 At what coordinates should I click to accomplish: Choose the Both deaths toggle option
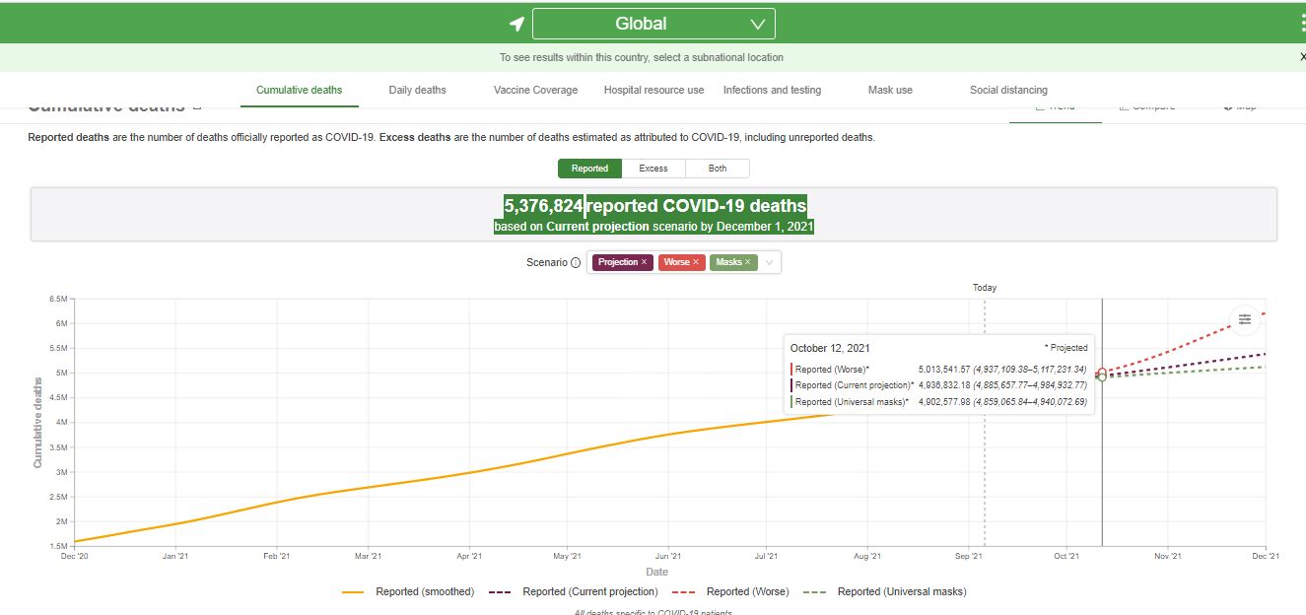718,169
